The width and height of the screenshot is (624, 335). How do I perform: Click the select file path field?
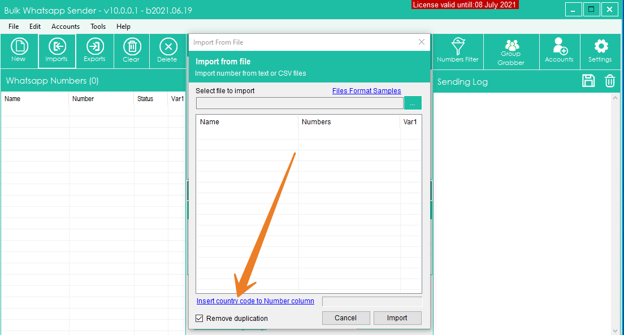pos(300,103)
